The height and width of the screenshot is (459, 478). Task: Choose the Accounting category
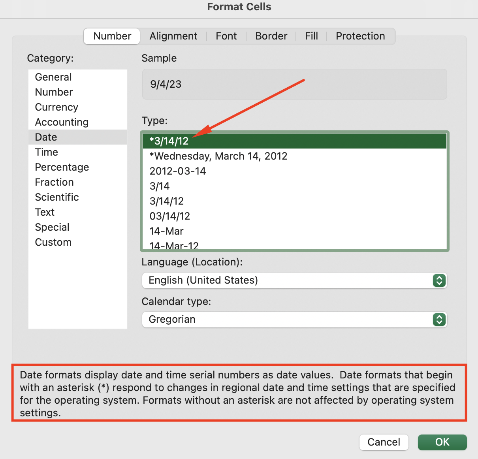[x=78, y=122]
